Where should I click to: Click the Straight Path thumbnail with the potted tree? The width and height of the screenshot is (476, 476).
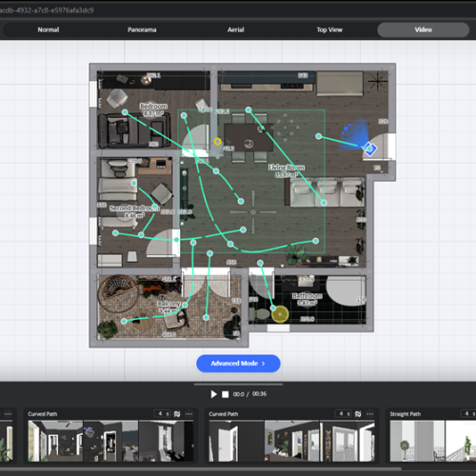click(x=417, y=441)
